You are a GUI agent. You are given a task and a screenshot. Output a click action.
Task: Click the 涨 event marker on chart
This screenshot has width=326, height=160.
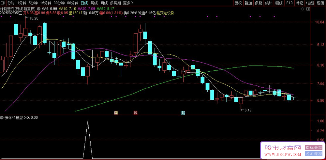pyautogui.click(x=135, y=113)
